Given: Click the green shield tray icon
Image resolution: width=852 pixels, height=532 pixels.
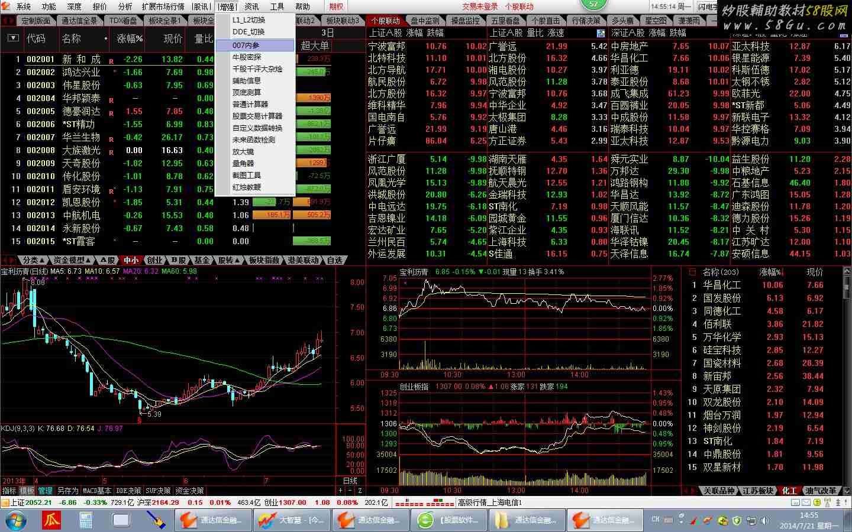Looking at the screenshot, I should [737, 521].
